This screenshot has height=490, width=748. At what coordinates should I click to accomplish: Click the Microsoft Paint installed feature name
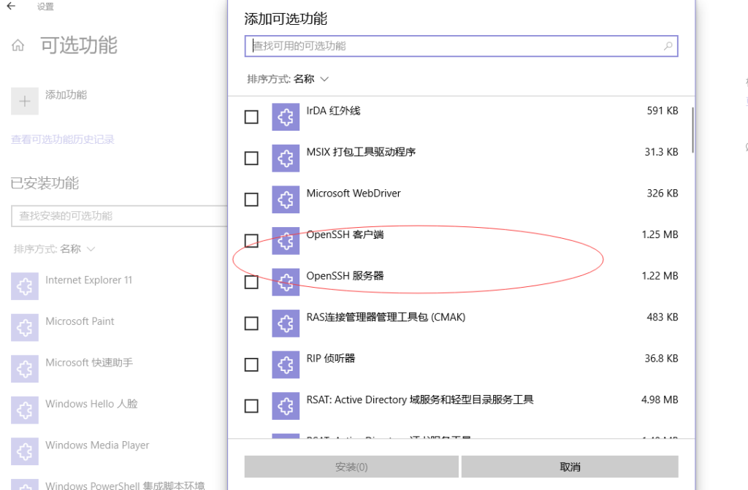(x=80, y=321)
